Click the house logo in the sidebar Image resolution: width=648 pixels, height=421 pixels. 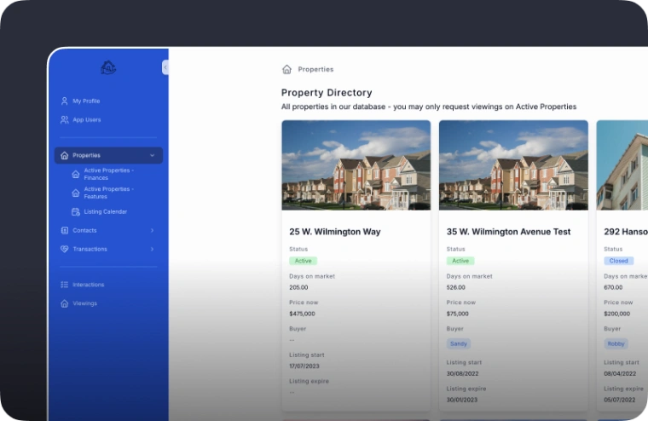pos(108,67)
